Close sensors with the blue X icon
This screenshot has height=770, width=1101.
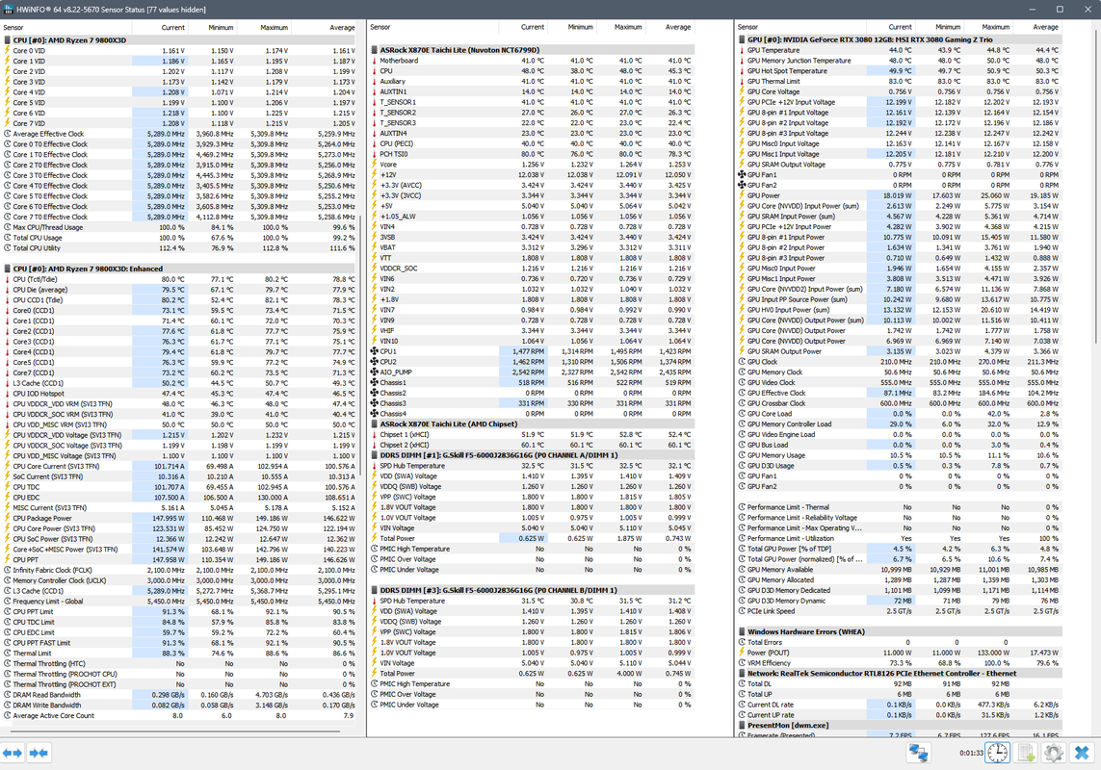pos(1082,753)
